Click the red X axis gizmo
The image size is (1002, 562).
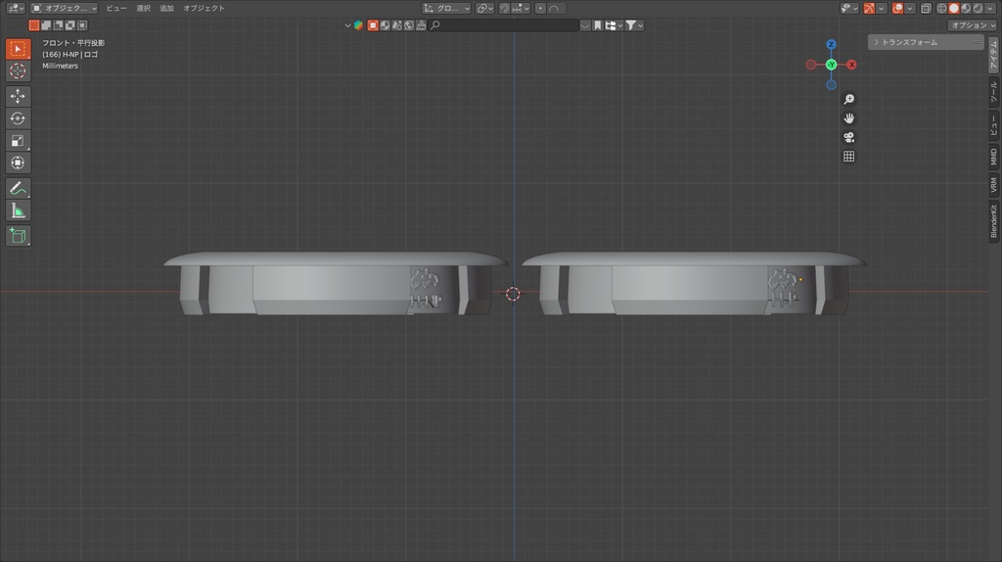[851, 65]
